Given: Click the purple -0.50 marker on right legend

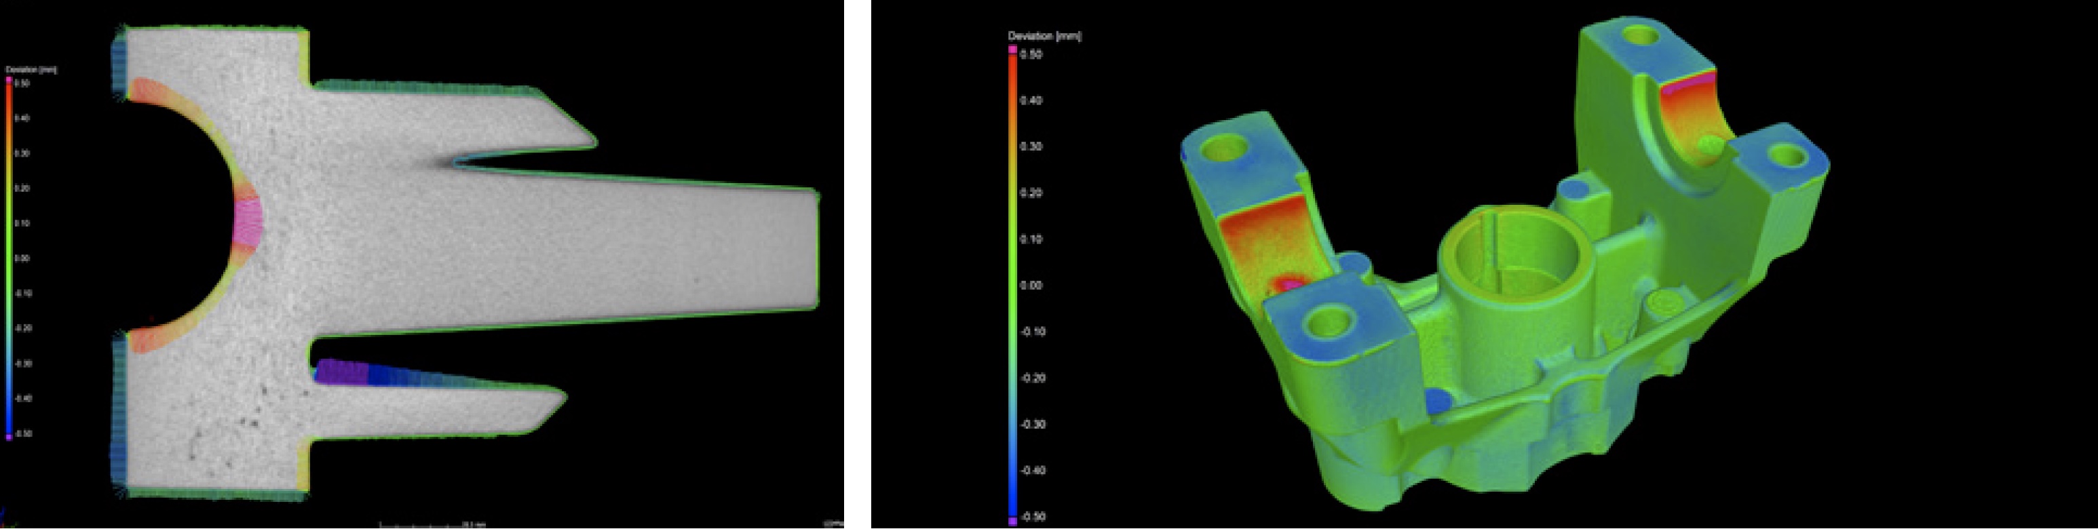Looking at the screenshot, I should [x=1012, y=521].
